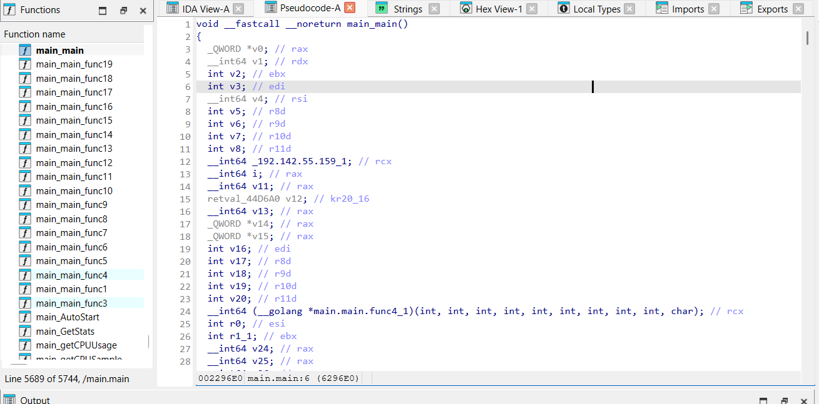819x404 pixels.
Task: Click the function icon beside main_AutoStart
Action: pos(25,317)
